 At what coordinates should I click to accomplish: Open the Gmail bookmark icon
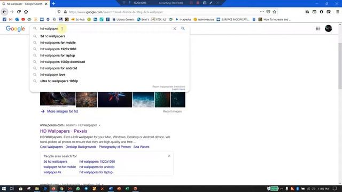click(x=11, y=19)
